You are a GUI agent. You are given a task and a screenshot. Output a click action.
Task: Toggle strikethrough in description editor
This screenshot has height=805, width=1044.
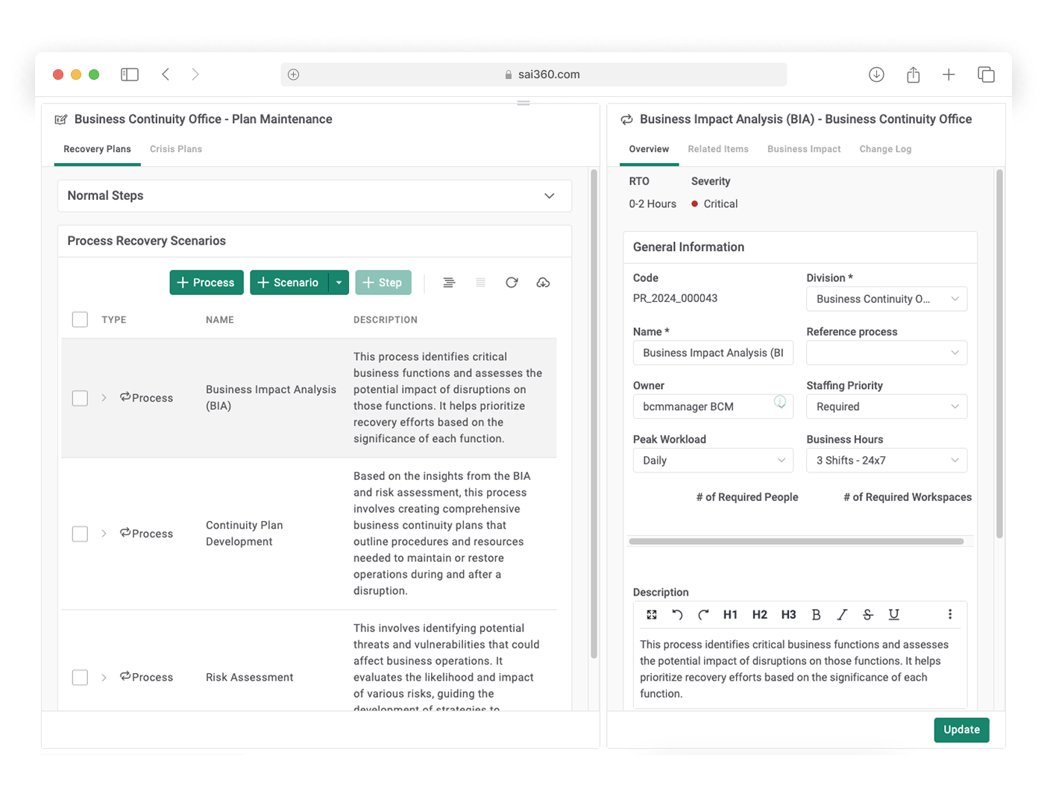[868, 615]
